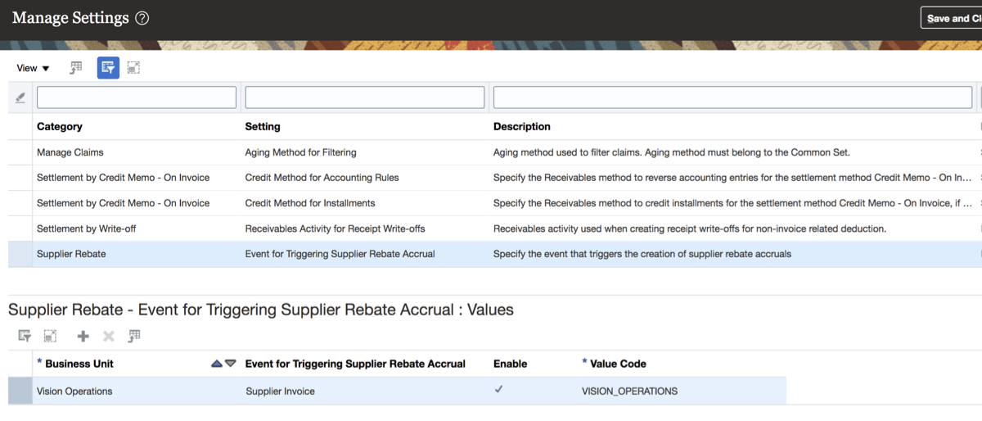Click the Category filter input field

click(137, 97)
